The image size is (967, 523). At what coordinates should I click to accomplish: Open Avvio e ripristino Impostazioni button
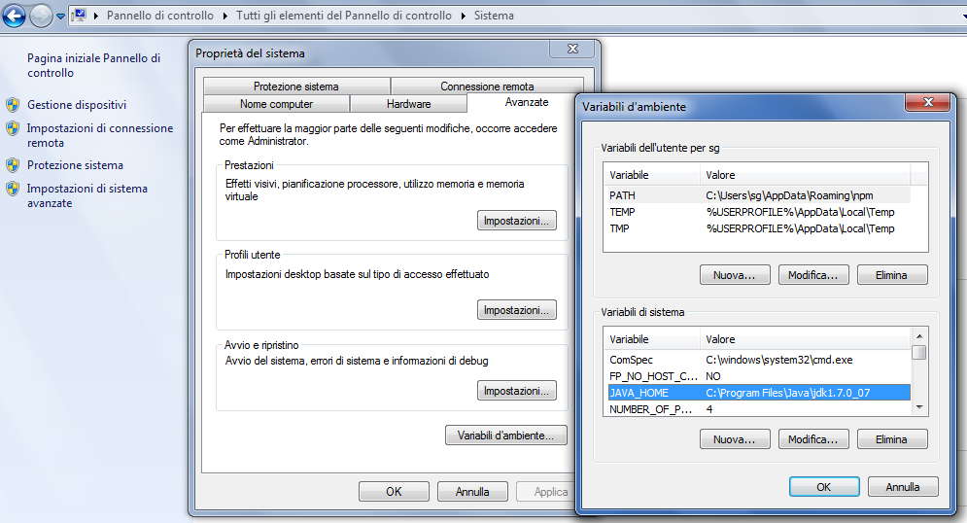click(x=517, y=391)
